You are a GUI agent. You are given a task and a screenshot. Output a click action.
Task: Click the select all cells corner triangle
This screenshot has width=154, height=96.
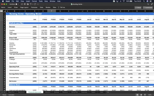(4, 11)
